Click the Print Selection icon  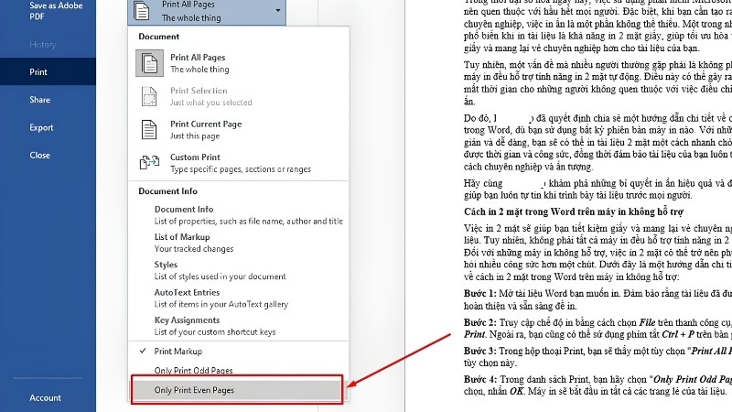[x=149, y=97]
